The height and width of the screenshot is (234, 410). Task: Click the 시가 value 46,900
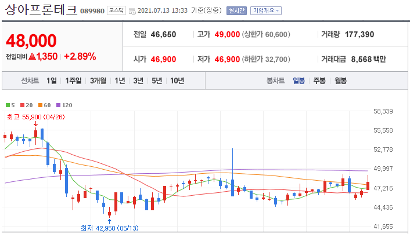[163, 59]
